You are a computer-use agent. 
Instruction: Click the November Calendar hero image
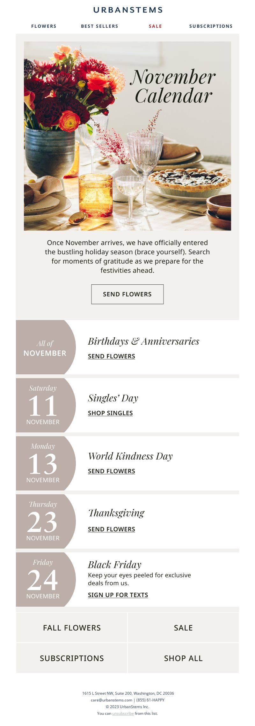[127, 136]
